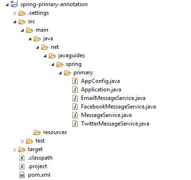Select the main folder label
This screenshot has width=191, height=180.
pyautogui.click(x=42, y=30)
